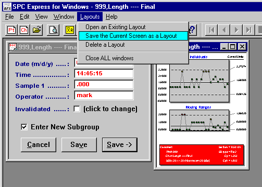Maximize the chart window

[232, 47]
